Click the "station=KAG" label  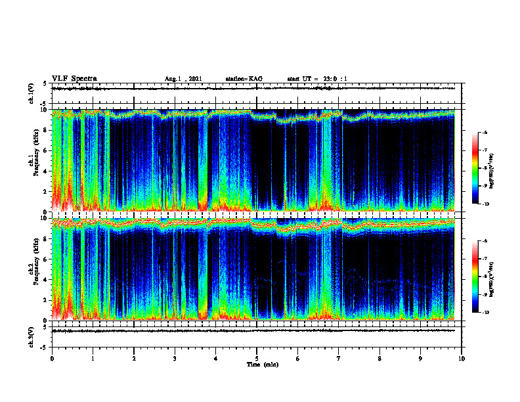pyautogui.click(x=244, y=79)
